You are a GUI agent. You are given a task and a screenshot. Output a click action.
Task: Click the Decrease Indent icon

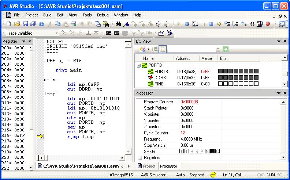coord(167,24)
